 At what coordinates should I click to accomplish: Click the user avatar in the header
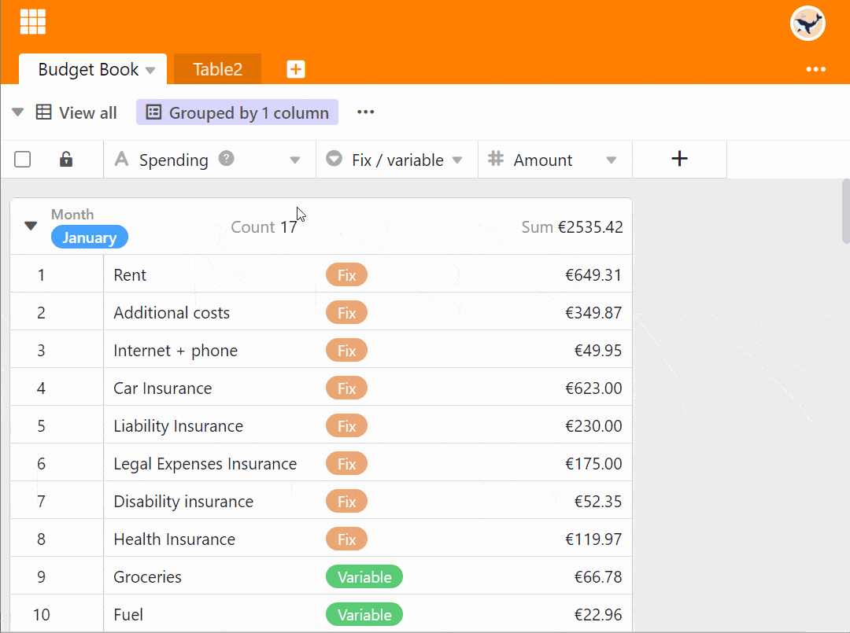(x=807, y=24)
